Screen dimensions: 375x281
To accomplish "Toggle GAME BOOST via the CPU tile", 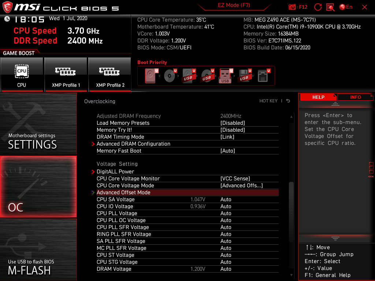I will coord(22,74).
